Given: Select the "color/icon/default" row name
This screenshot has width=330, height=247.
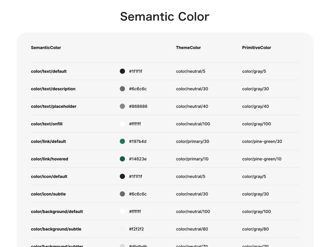Looking at the screenshot, I should [x=49, y=176].
